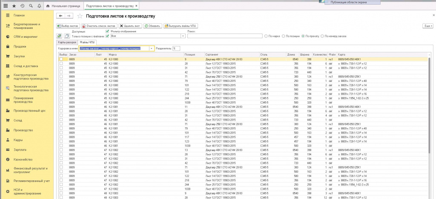
Task: Tick the checkbox for K2-1001 position 11 row
Action: point(61,107)
